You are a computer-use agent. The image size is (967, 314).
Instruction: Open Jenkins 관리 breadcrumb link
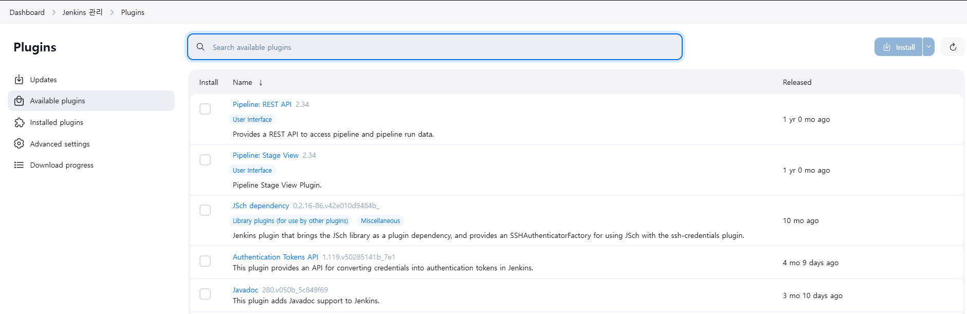[83, 12]
